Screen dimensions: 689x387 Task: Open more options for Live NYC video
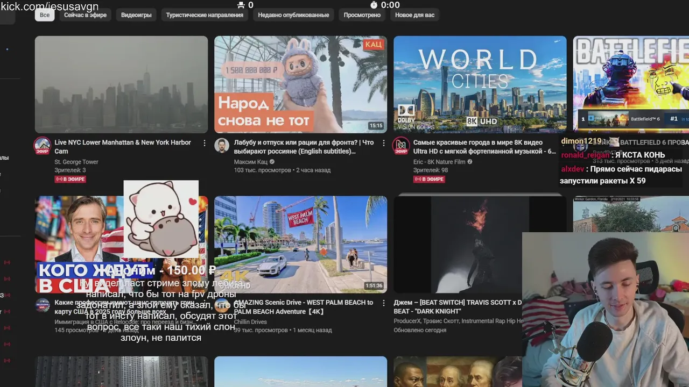(205, 143)
